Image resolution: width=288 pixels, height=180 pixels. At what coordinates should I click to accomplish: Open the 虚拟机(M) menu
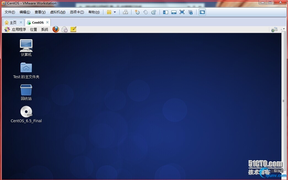58,12
